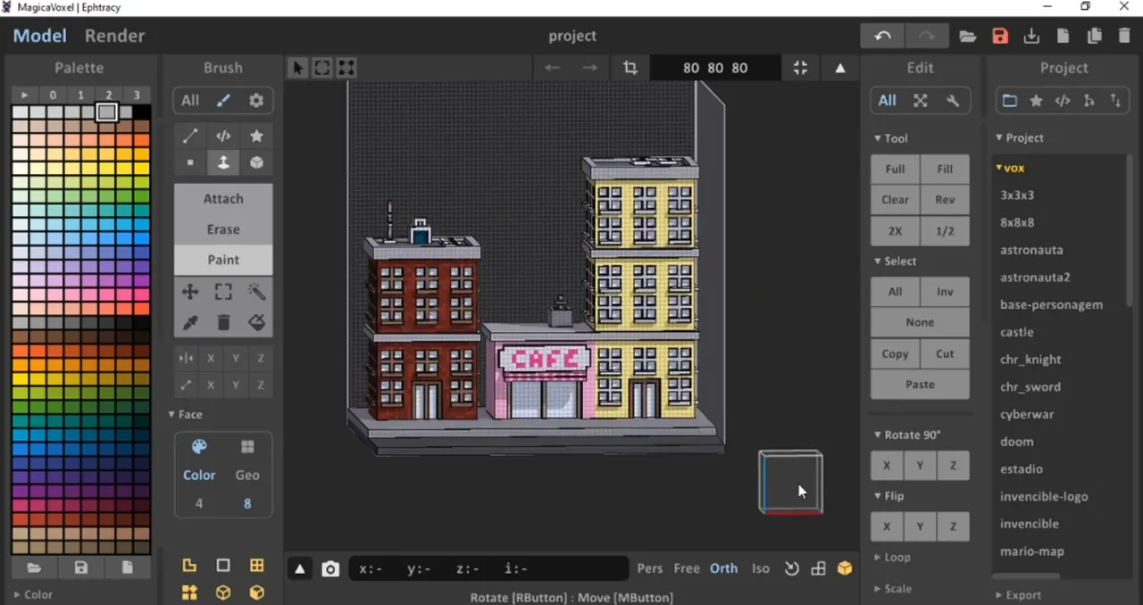Click the fit-model shrink arrows icon
Image resolution: width=1143 pixels, height=605 pixels.
800,68
